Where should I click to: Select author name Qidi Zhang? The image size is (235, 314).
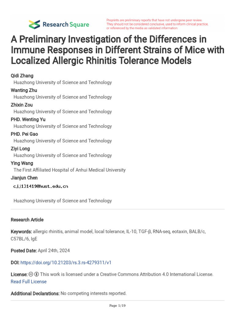pos(22,76)
